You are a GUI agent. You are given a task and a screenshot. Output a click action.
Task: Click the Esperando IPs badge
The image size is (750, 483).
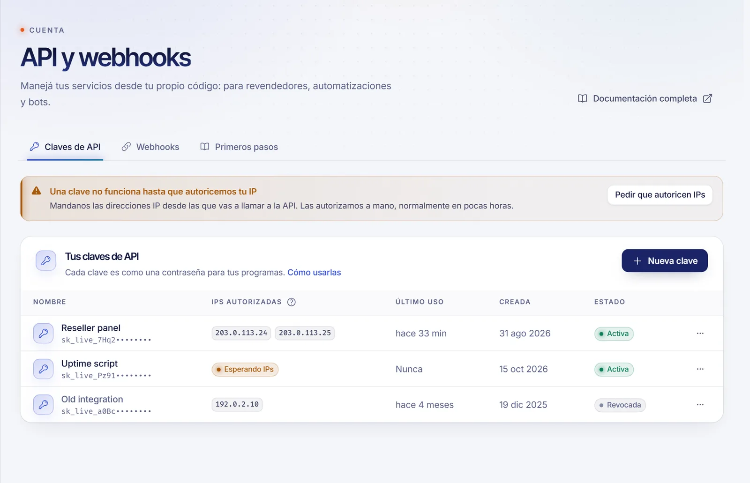click(245, 369)
